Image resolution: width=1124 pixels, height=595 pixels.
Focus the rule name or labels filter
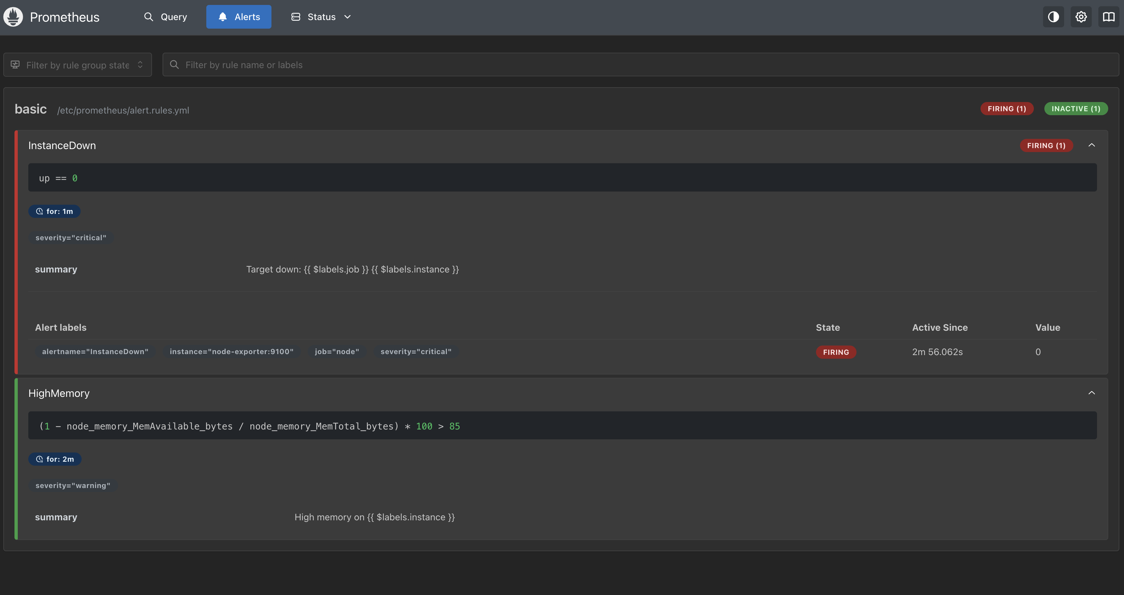[641, 65]
